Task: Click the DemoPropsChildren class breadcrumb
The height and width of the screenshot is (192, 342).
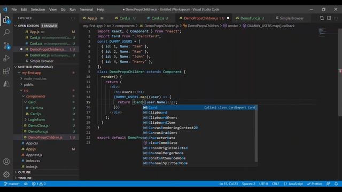Action: point(201,26)
